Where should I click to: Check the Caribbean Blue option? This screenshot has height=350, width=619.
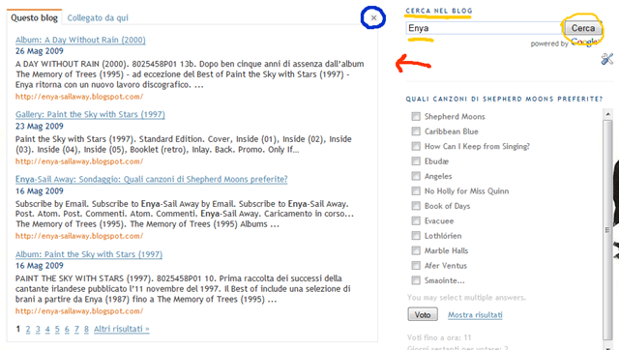pos(416,131)
